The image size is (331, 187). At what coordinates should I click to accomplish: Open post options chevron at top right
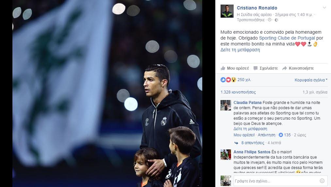click(324, 8)
